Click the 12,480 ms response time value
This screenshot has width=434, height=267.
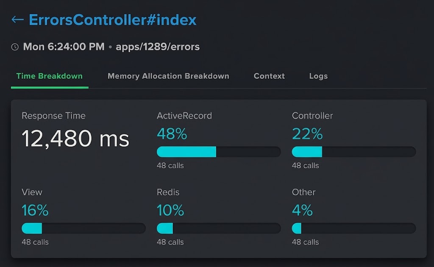point(75,138)
